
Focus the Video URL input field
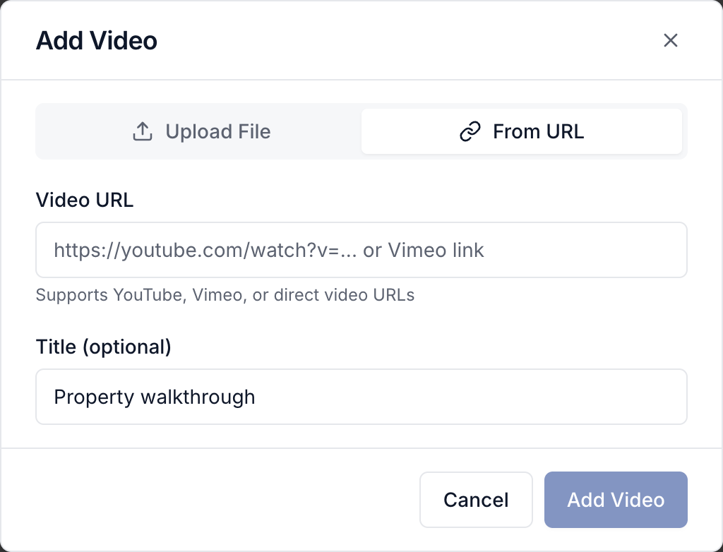tap(361, 250)
